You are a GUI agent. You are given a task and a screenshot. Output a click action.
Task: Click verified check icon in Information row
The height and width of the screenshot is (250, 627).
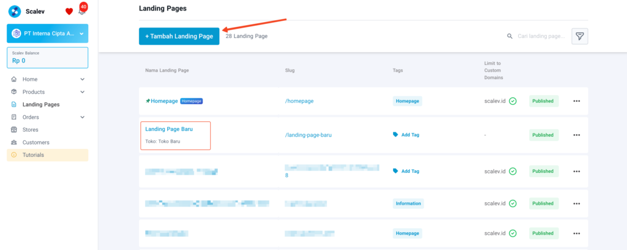click(x=512, y=203)
